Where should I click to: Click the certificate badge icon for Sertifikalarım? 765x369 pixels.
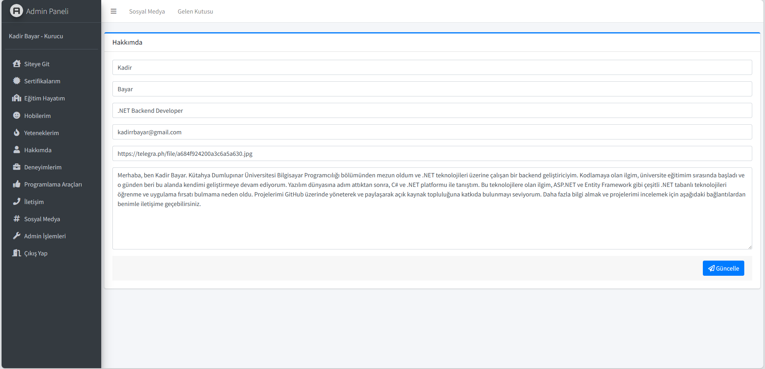[16, 81]
